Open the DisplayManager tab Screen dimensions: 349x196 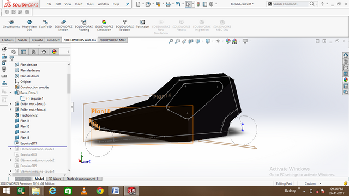pyautogui.click(x=54, y=52)
